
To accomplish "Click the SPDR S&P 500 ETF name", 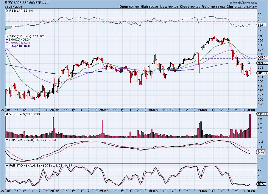I will click(27, 3).
